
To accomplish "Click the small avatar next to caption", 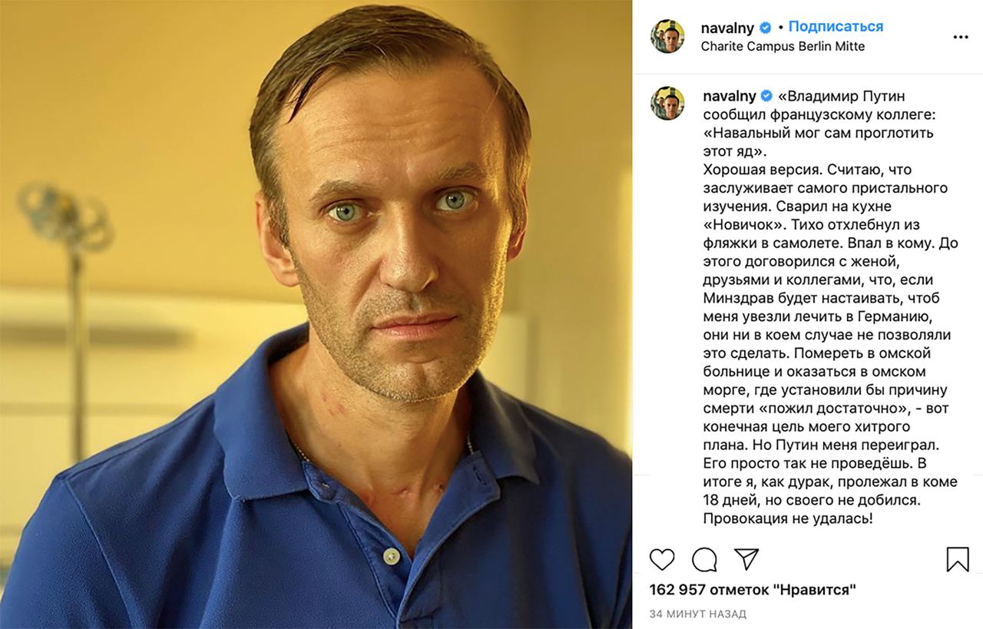I will [667, 103].
